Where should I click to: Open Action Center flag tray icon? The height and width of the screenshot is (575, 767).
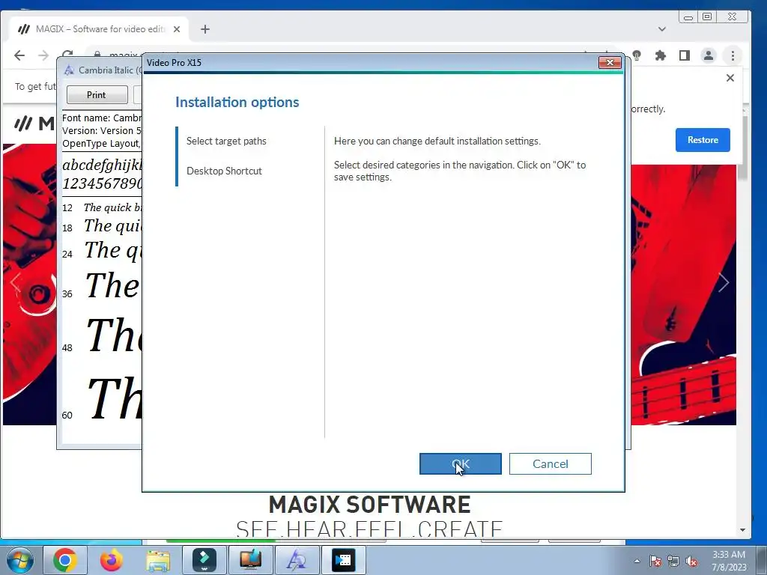655,561
